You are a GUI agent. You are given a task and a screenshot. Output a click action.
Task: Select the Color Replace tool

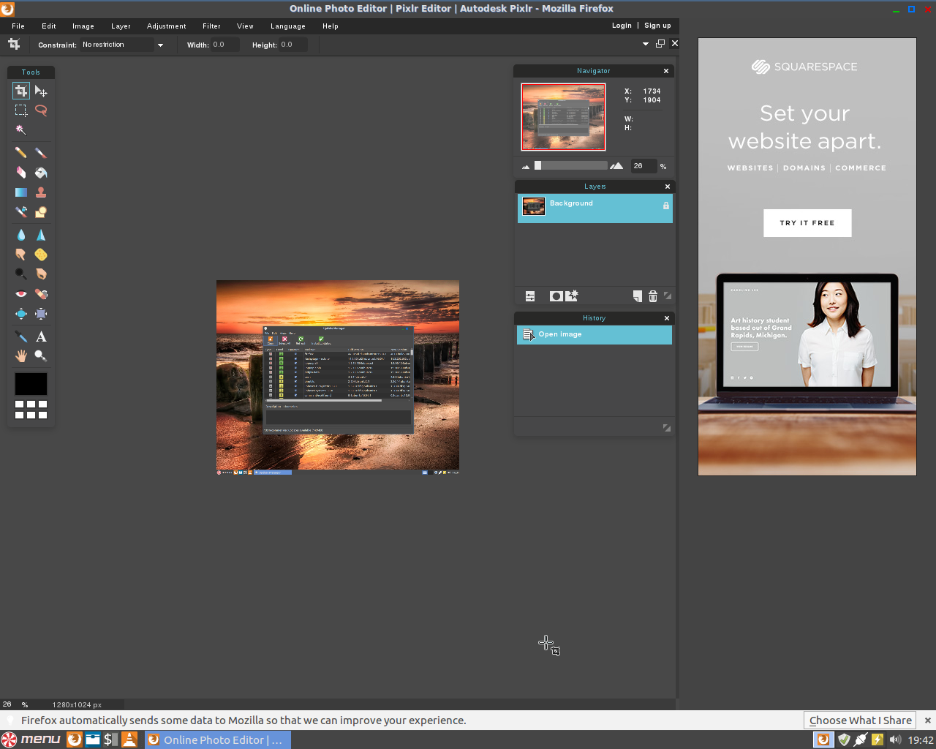click(21, 212)
